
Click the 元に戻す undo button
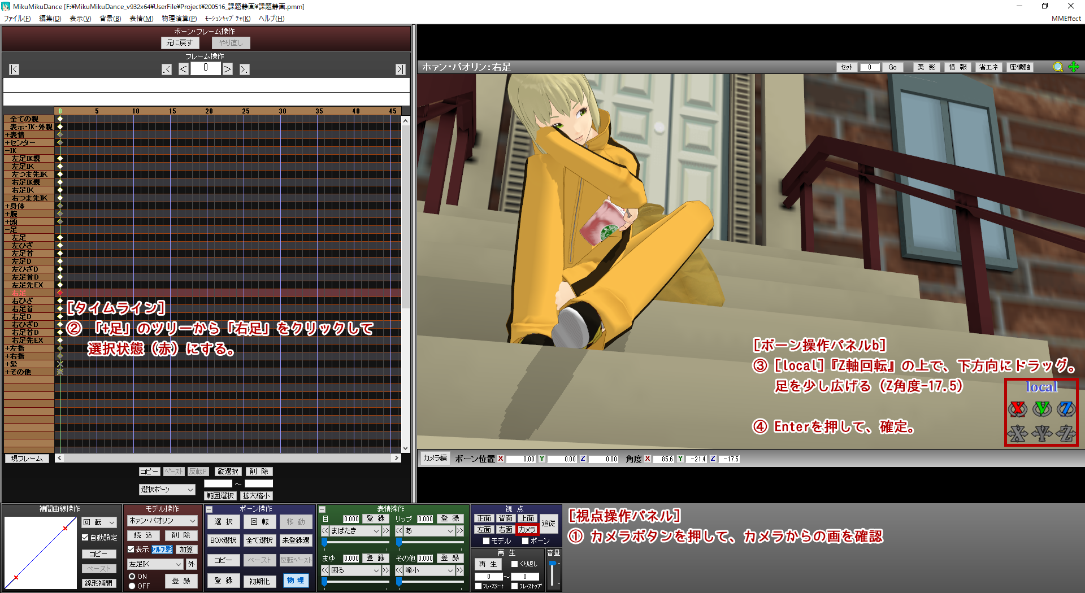(x=180, y=43)
